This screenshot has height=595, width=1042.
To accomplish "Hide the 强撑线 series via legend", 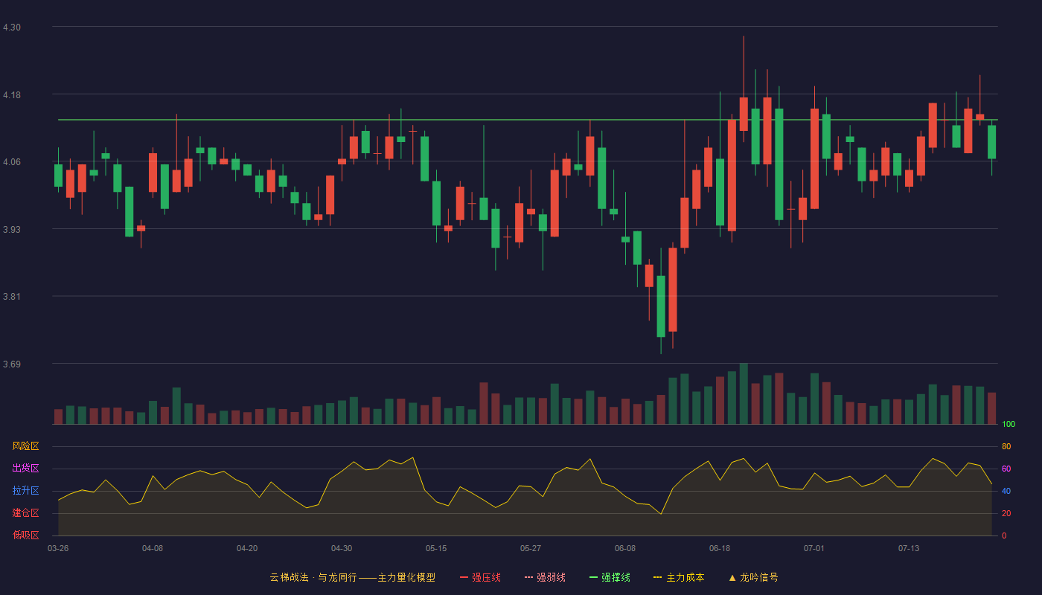I will (x=610, y=577).
